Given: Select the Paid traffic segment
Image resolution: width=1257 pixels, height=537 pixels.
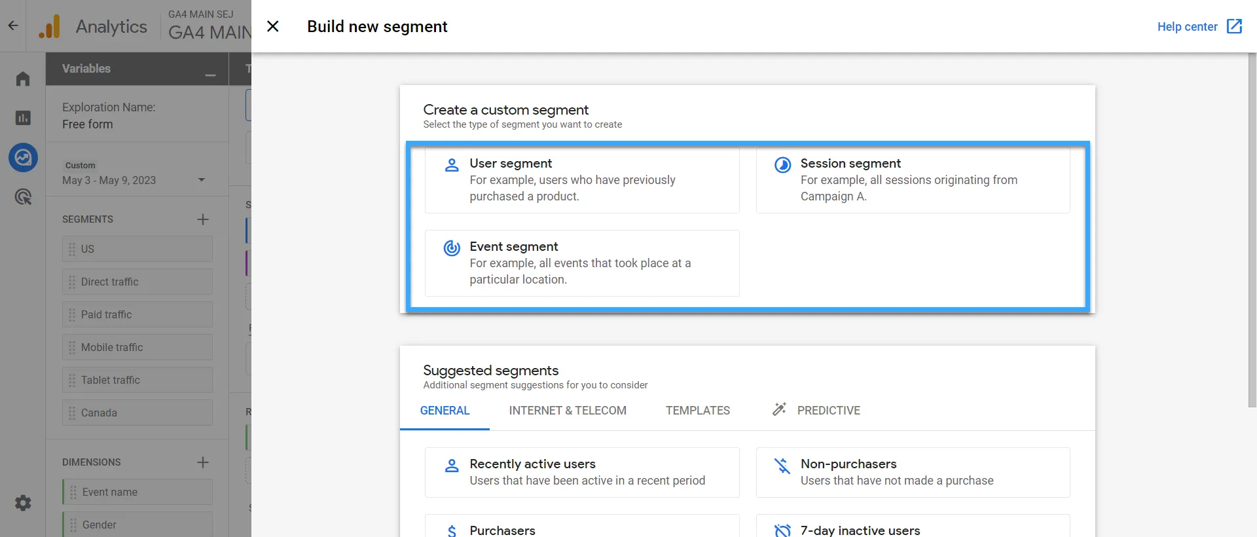Looking at the screenshot, I should (x=137, y=314).
